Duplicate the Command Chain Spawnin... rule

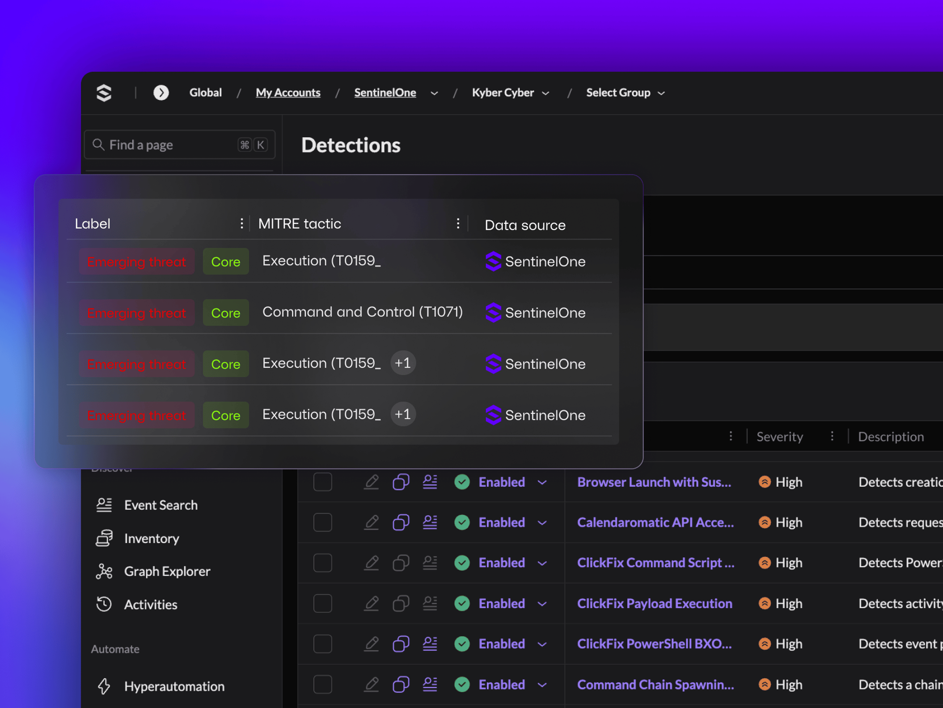point(401,684)
